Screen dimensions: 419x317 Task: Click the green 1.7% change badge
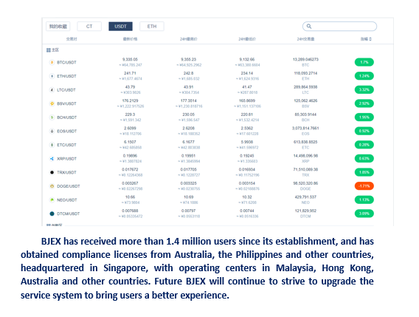click(x=364, y=62)
